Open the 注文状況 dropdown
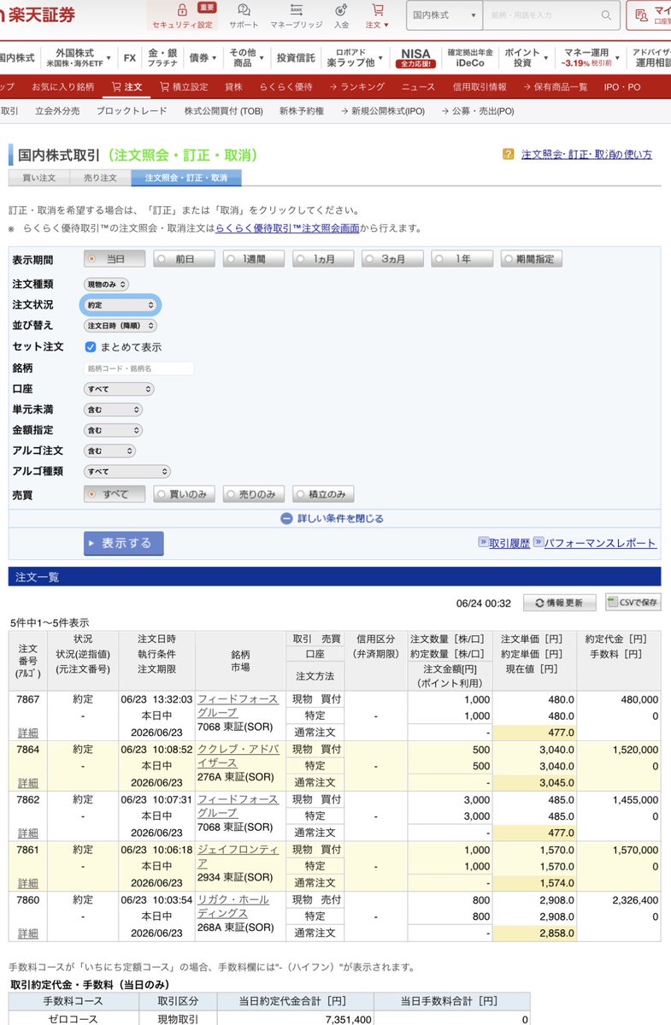This screenshot has width=671, height=1025. [121, 305]
